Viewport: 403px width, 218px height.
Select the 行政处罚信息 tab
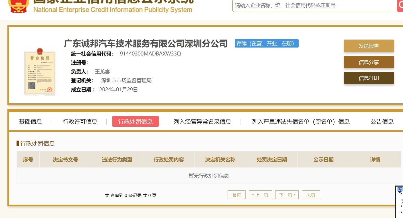pos(135,122)
